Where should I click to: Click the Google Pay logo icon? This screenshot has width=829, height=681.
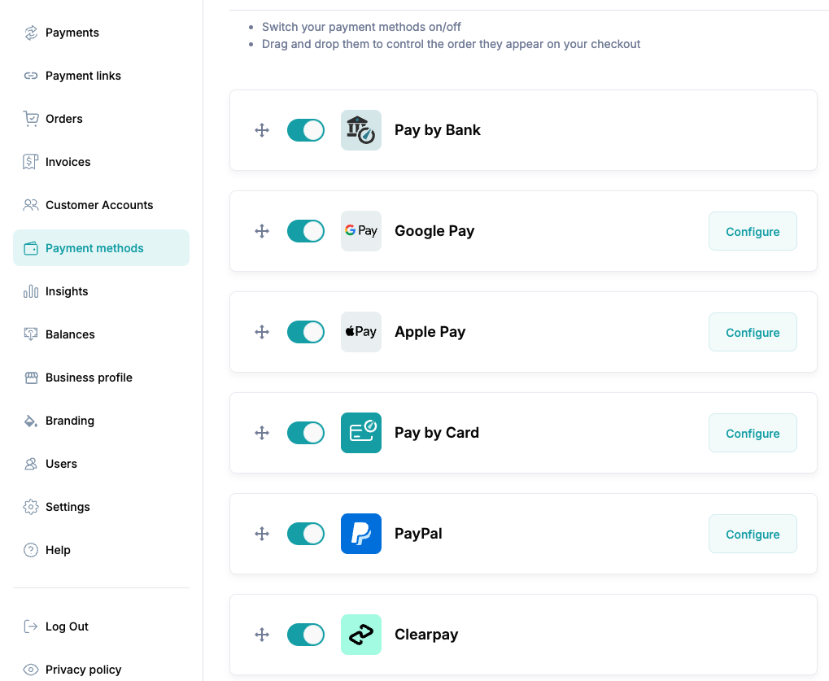click(360, 231)
